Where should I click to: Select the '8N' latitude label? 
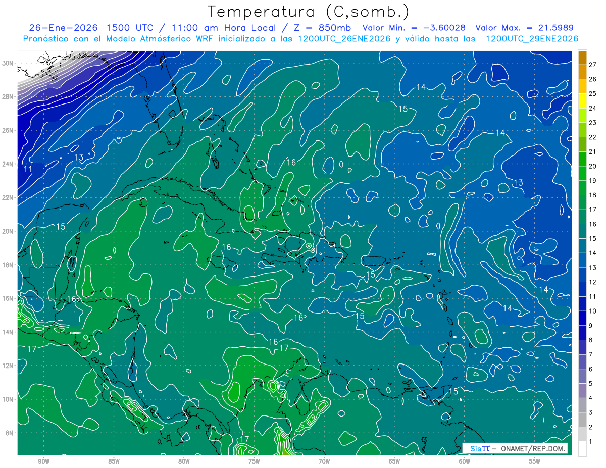tap(10, 433)
